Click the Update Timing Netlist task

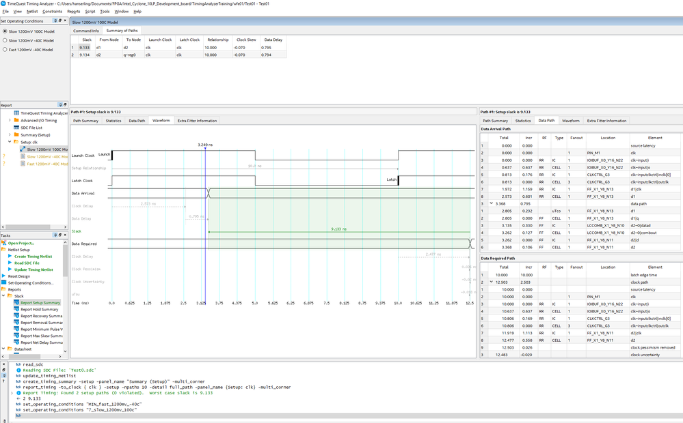(34, 269)
